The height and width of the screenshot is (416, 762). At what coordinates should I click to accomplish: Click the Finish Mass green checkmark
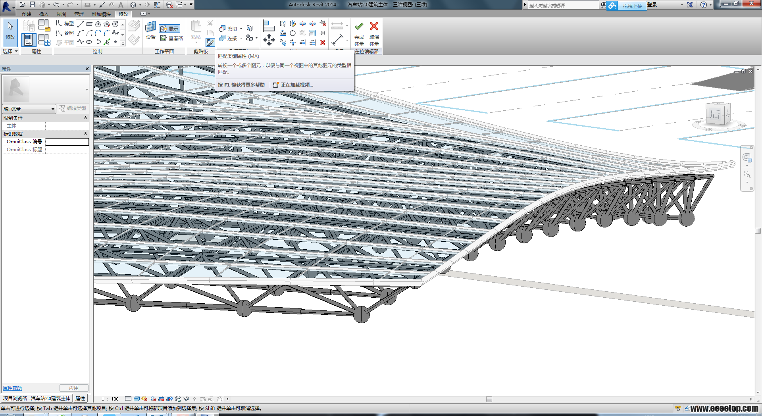coord(359,27)
